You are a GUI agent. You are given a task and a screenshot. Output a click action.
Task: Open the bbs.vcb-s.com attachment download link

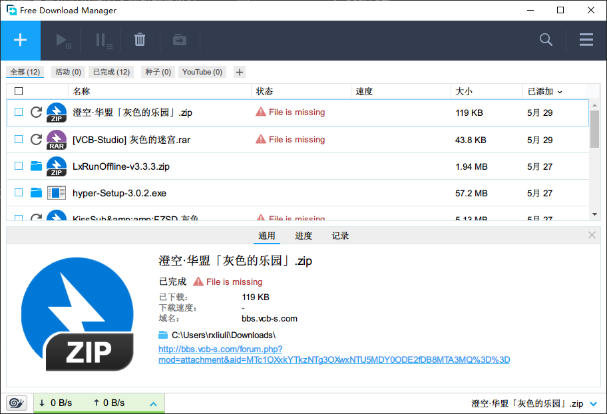tap(334, 354)
